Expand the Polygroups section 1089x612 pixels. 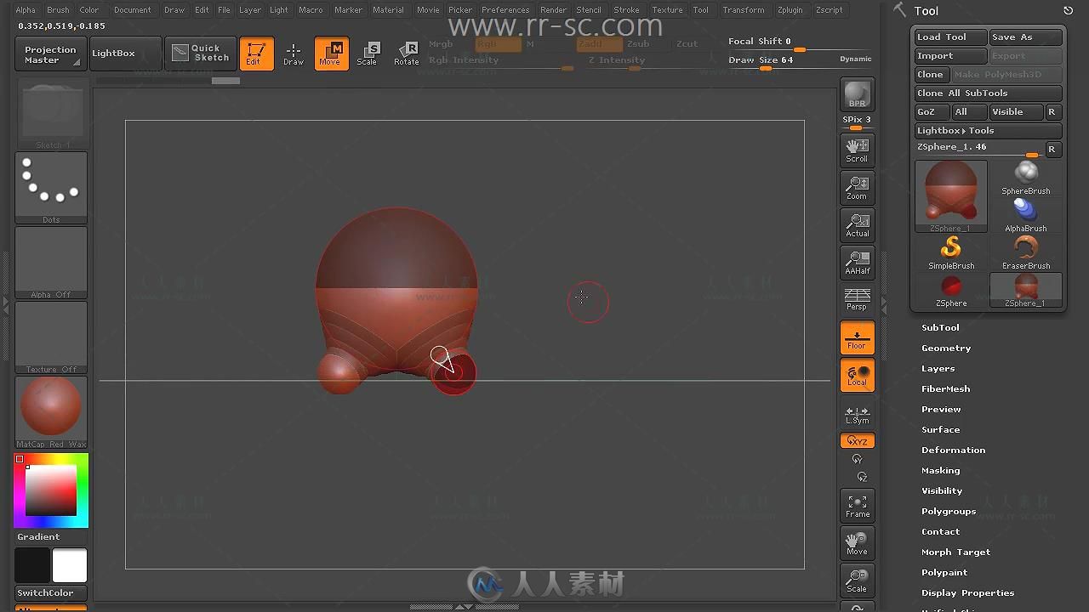948,511
